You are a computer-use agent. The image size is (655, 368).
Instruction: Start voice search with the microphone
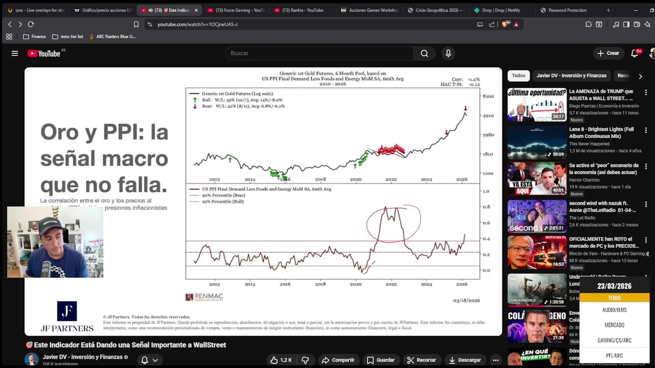(x=448, y=53)
